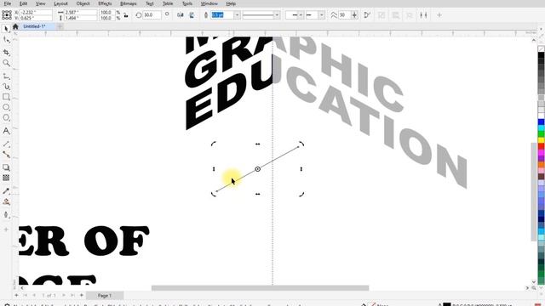
Task: Select the Artistic Media tool
Action: [6, 87]
